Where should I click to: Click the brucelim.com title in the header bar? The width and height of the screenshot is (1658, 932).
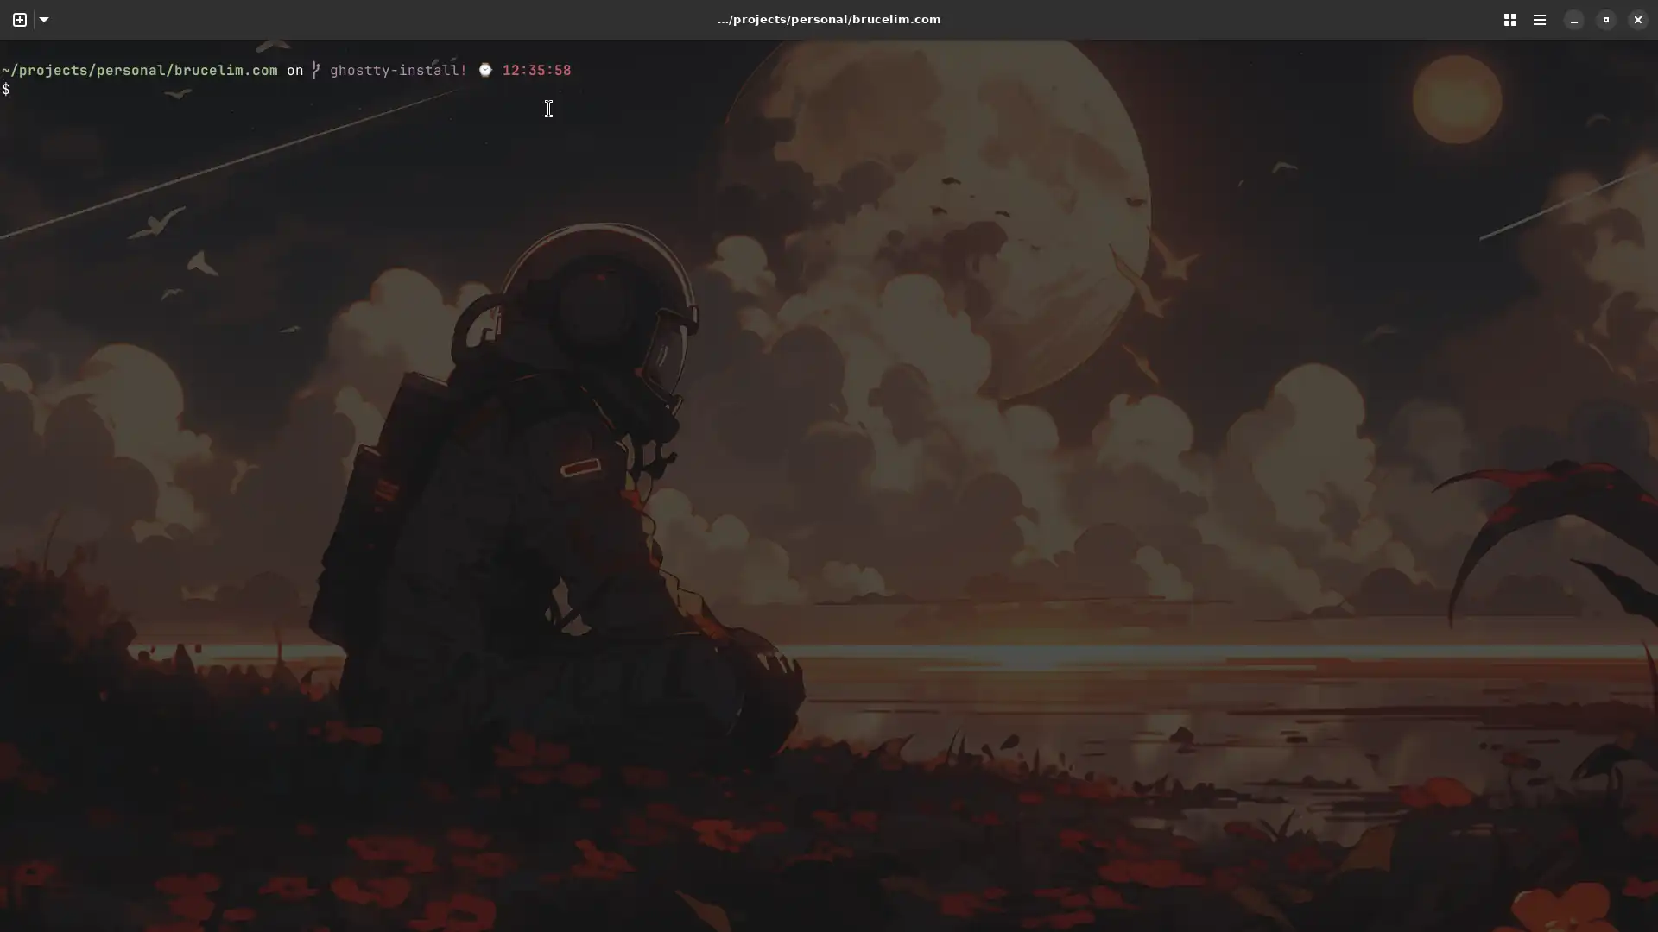tap(828, 19)
